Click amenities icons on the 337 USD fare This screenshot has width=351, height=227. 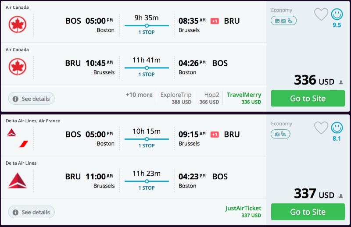[x=281, y=134]
